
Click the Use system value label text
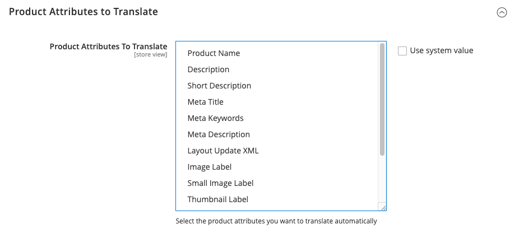pos(442,50)
